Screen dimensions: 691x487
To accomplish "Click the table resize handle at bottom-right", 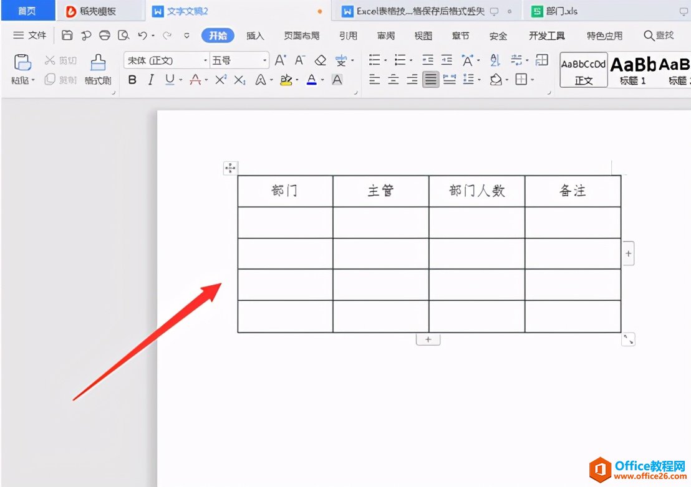I will [628, 339].
